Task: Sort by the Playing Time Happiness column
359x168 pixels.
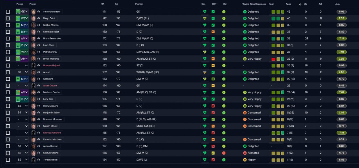Action: [x=254, y=4]
